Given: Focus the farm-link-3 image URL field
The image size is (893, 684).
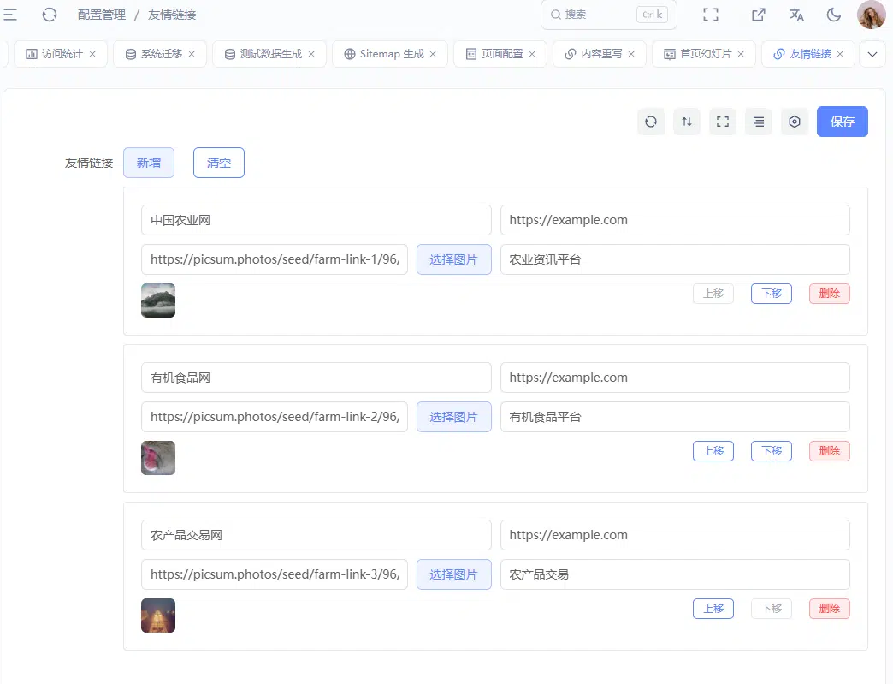Looking at the screenshot, I should pyautogui.click(x=275, y=574).
